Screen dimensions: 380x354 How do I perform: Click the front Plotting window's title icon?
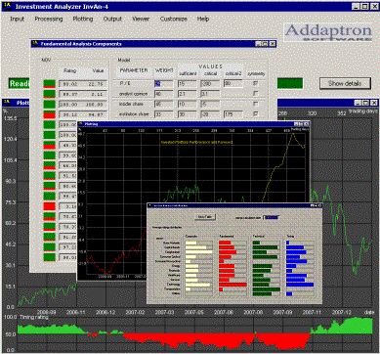[x=80, y=124]
